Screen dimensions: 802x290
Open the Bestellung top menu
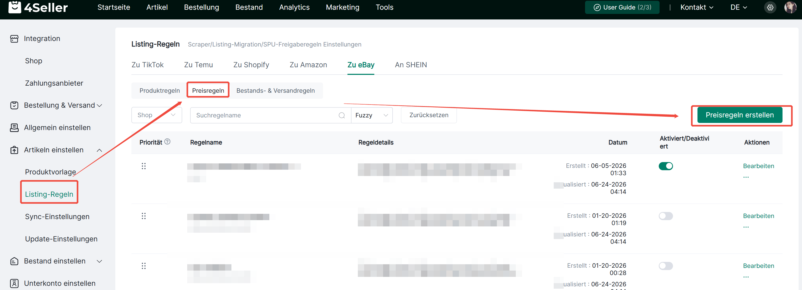201,7
